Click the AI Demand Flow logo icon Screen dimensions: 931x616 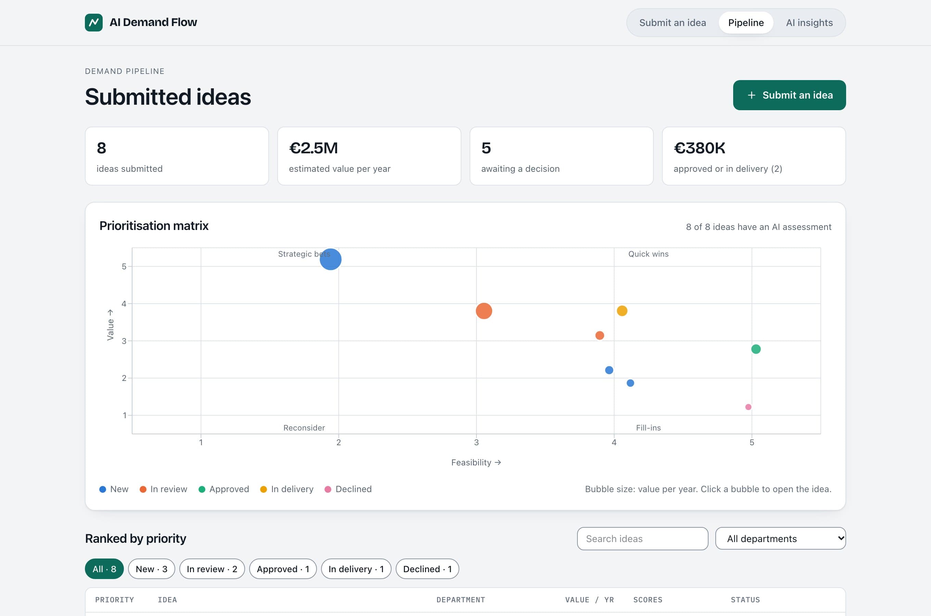point(93,22)
